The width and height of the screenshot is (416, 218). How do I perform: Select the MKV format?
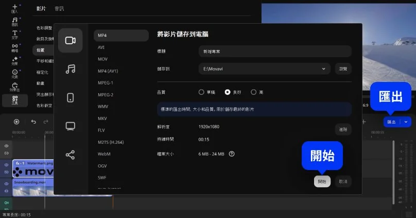coord(102,119)
